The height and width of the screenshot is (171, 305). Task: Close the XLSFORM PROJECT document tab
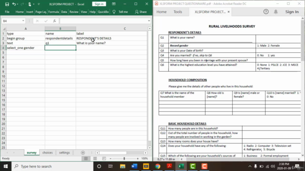tap(229, 12)
